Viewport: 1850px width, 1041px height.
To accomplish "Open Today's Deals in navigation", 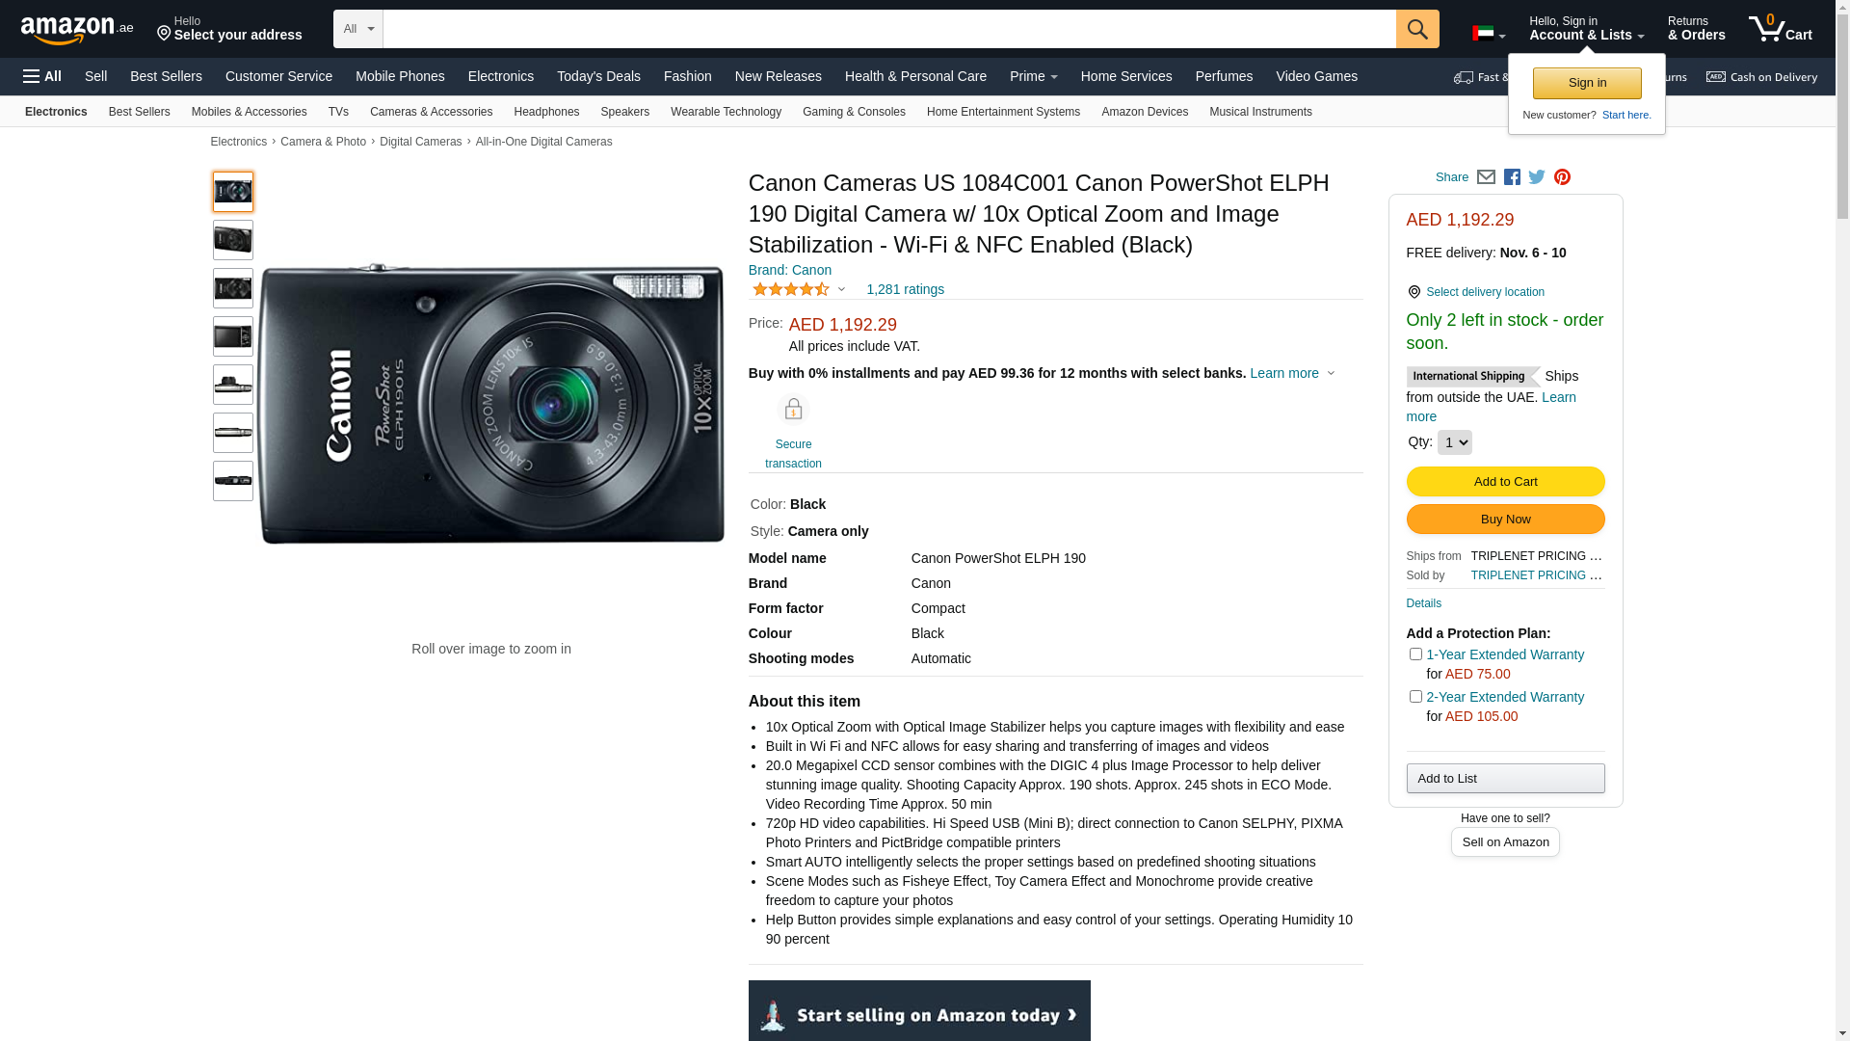I will click(x=598, y=76).
